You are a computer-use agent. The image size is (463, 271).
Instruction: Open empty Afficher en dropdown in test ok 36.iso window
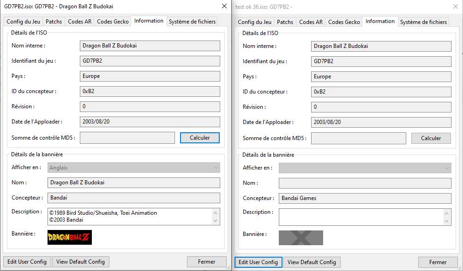coord(365,168)
